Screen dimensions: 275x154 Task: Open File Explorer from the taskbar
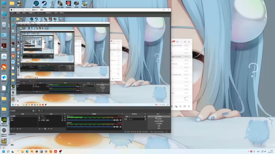(22, 151)
